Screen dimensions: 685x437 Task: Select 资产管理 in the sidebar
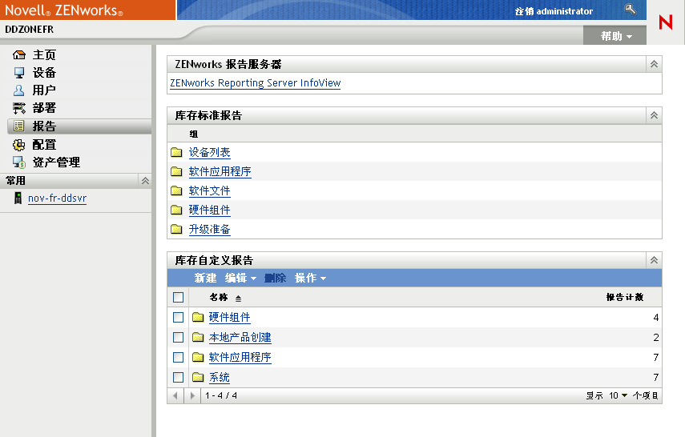[x=56, y=162]
